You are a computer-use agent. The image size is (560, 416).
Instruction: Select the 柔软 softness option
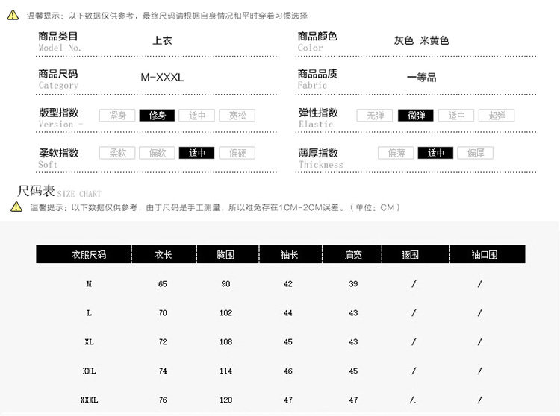(117, 153)
